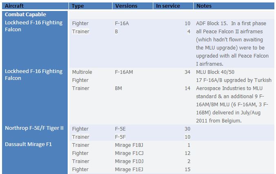276x174 pixels.
Task: Click the Aircraft column header
Action: pos(14,6)
